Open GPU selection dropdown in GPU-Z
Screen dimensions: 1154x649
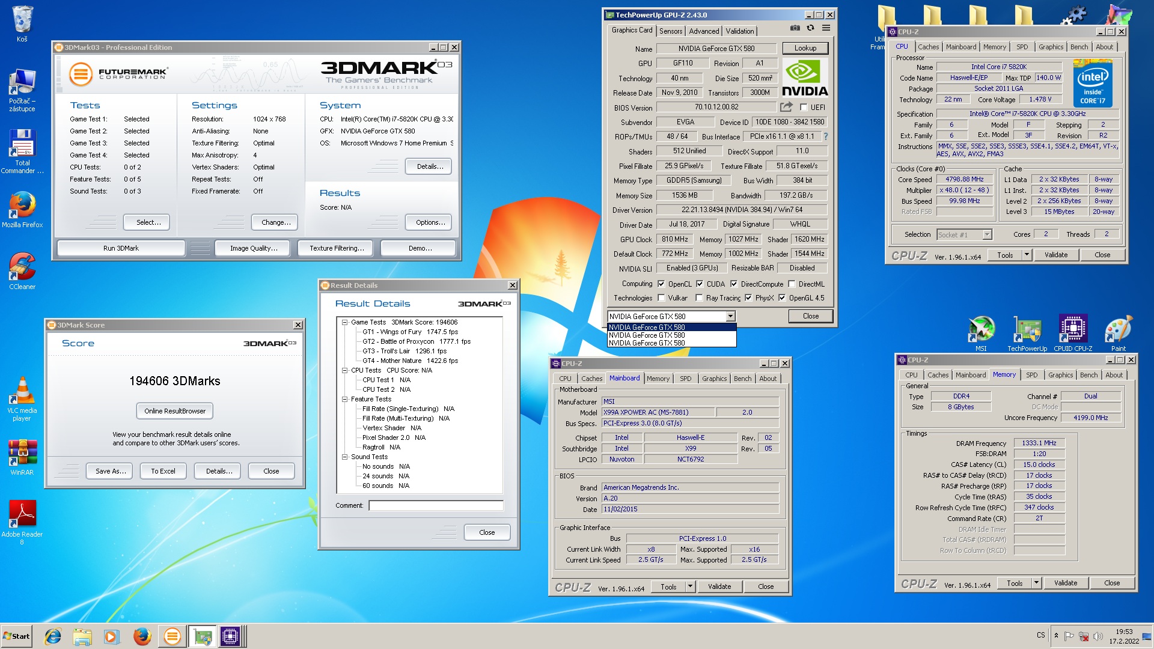pyautogui.click(x=730, y=316)
